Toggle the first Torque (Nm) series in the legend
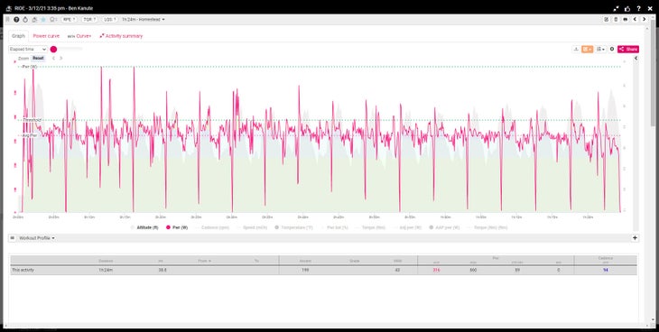Viewport: 659px width, 332px height. pyautogui.click(x=371, y=227)
